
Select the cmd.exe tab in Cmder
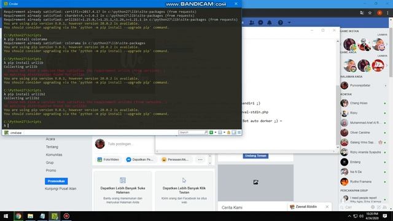(x=14, y=133)
